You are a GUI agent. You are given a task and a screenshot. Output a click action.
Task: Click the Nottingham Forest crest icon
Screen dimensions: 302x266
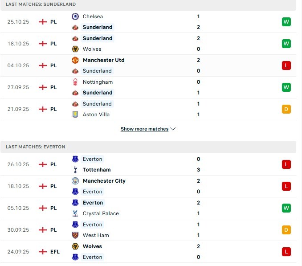click(75, 82)
